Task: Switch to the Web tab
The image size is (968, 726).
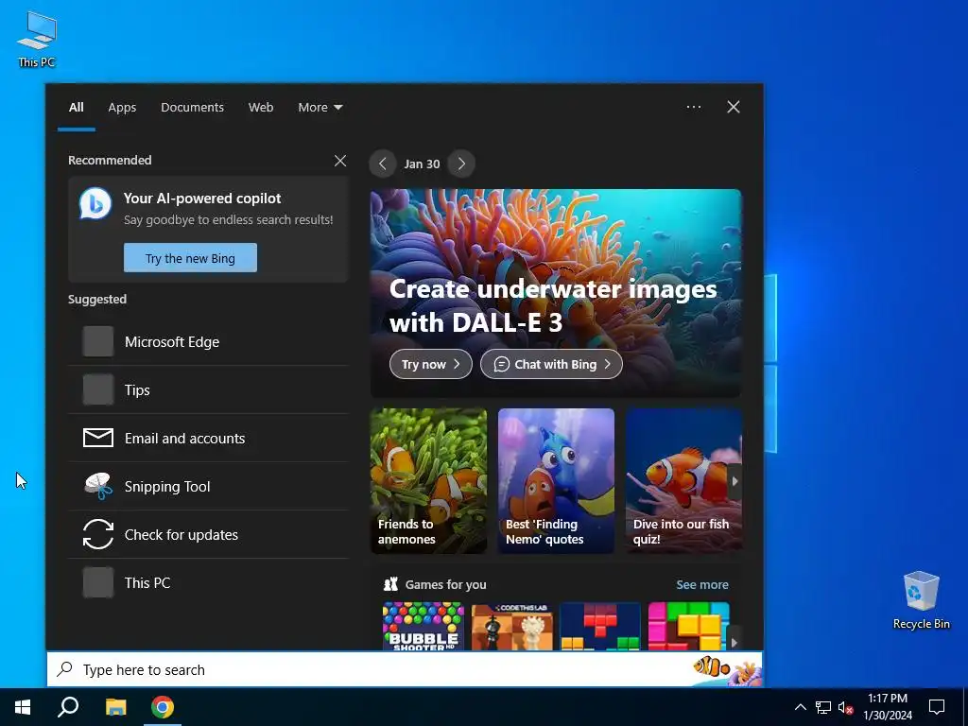Action: [x=261, y=108]
